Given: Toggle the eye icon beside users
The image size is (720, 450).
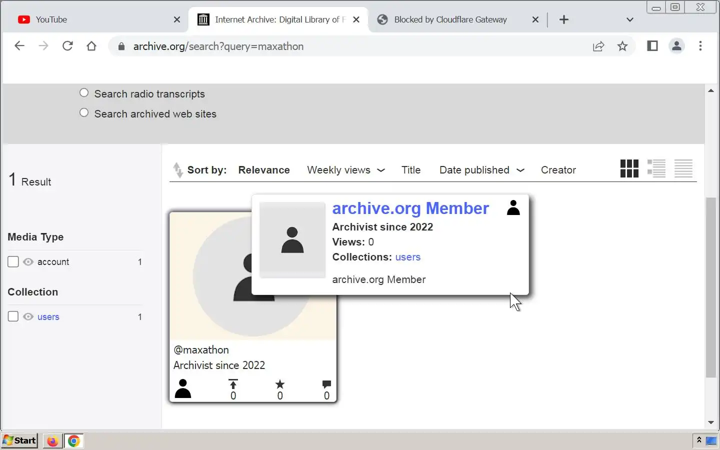Looking at the screenshot, I should (28, 316).
